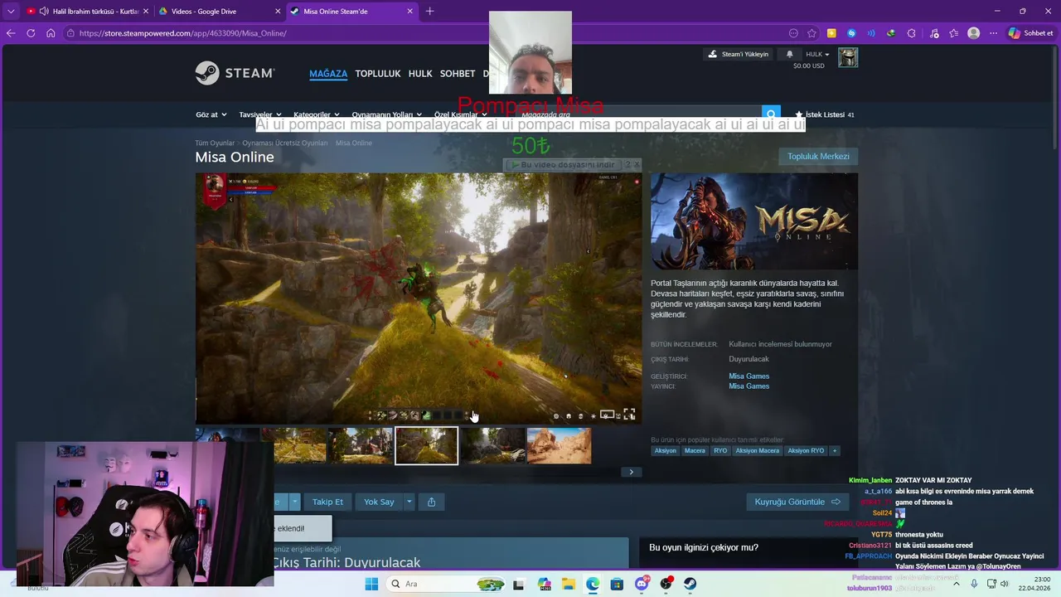Open the SOHBET menu

pos(458,74)
